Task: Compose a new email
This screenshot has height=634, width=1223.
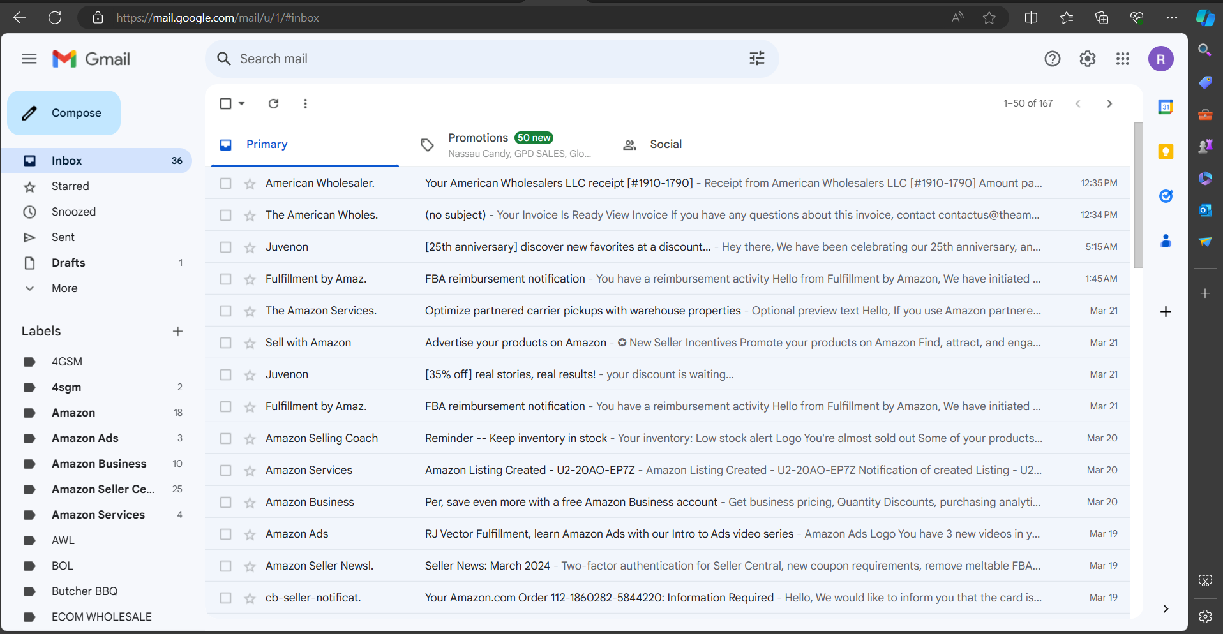Action: [64, 113]
